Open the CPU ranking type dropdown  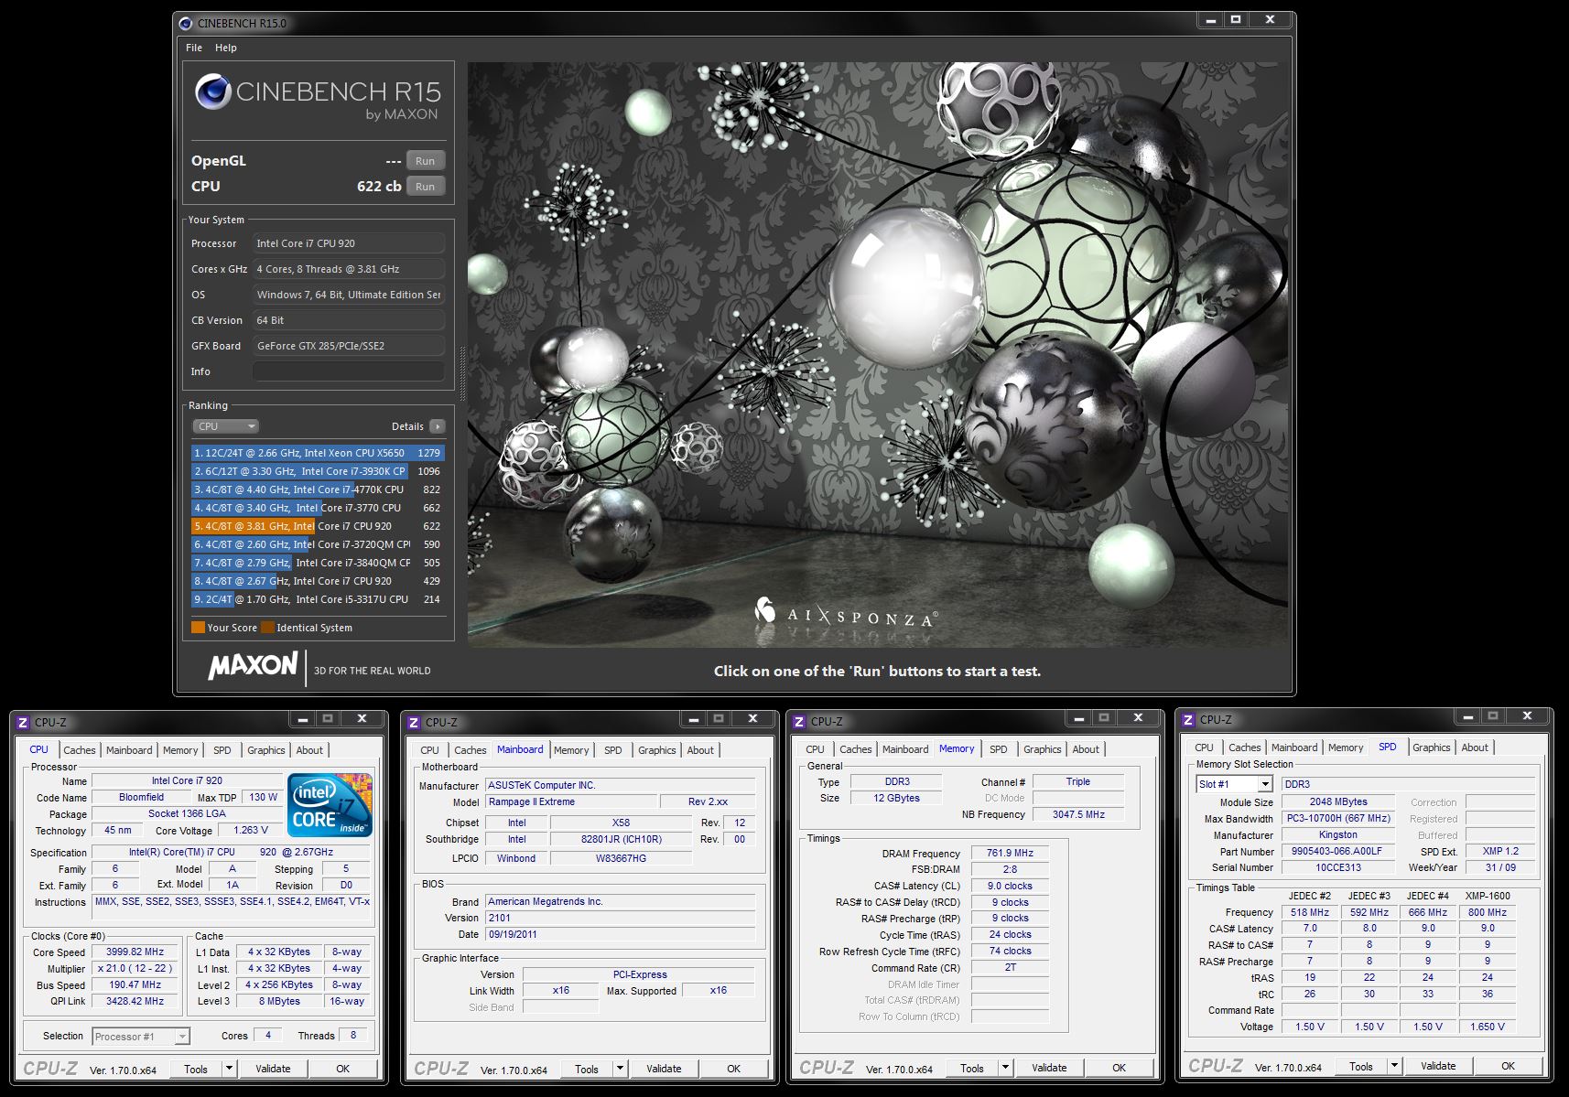(226, 426)
